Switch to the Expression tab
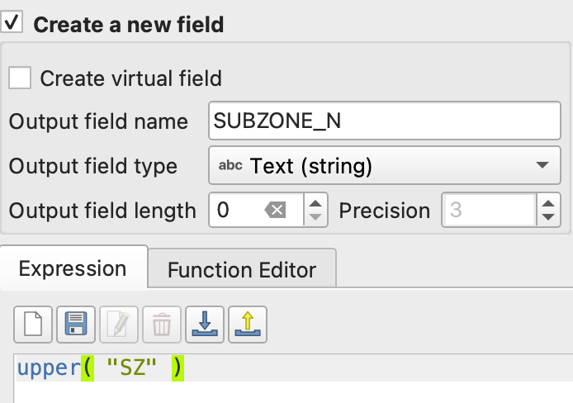Image resolution: width=573 pixels, height=403 pixels. tap(73, 268)
